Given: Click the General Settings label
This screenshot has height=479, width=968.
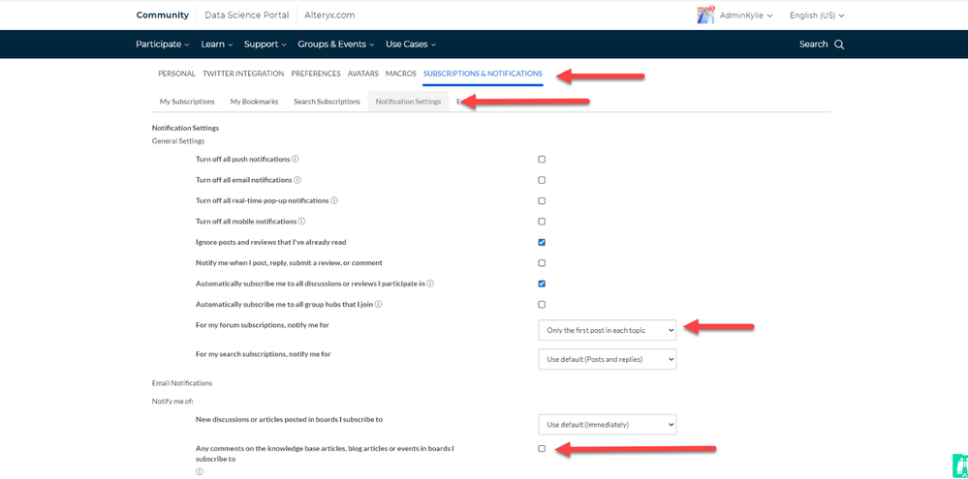Looking at the screenshot, I should (x=178, y=141).
